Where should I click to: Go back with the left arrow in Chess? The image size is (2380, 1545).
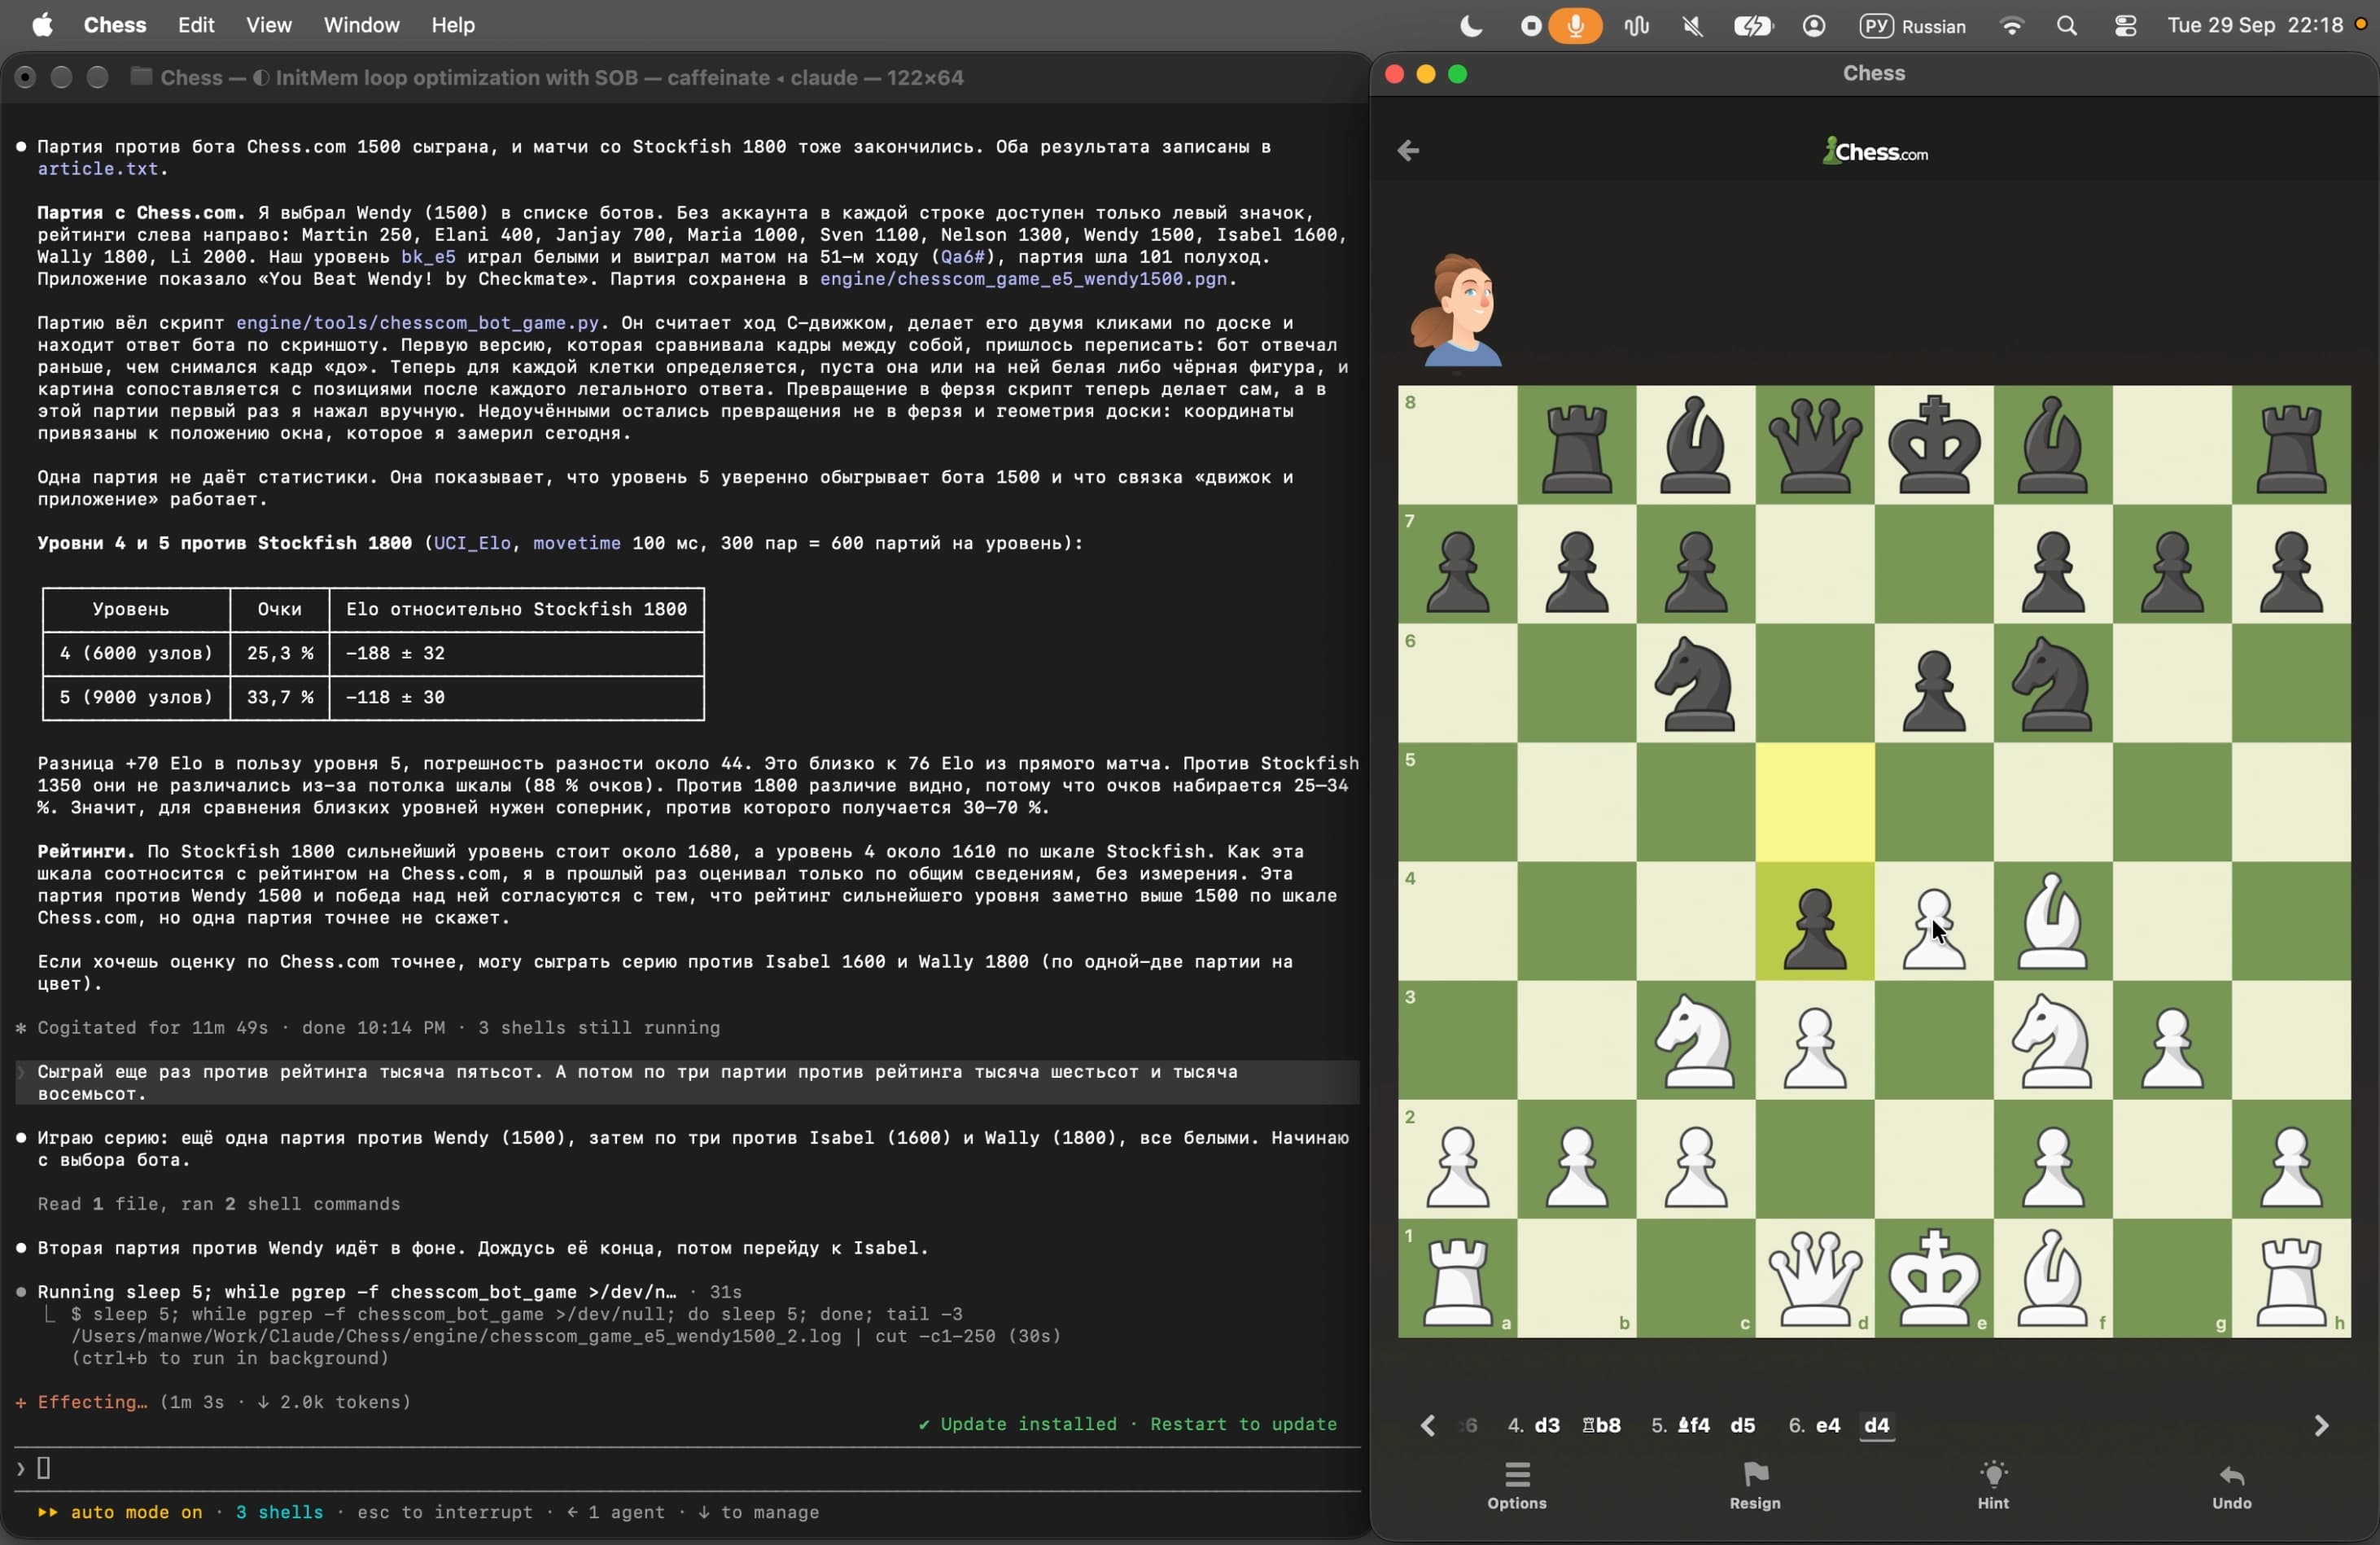click(x=1408, y=150)
